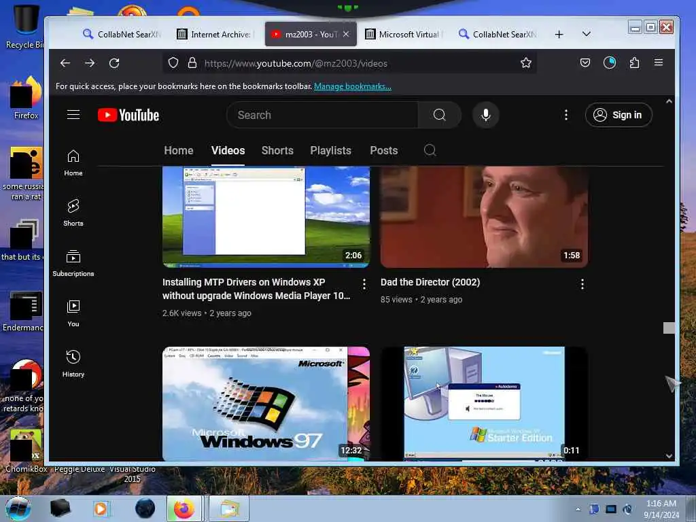Click the YouTube search magnifier button

click(x=440, y=115)
